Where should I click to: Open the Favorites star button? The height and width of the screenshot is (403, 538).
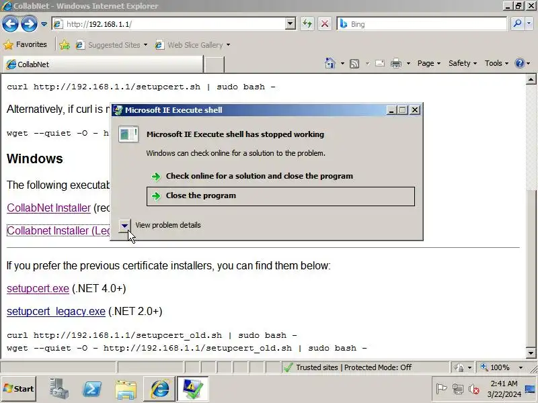click(25, 44)
